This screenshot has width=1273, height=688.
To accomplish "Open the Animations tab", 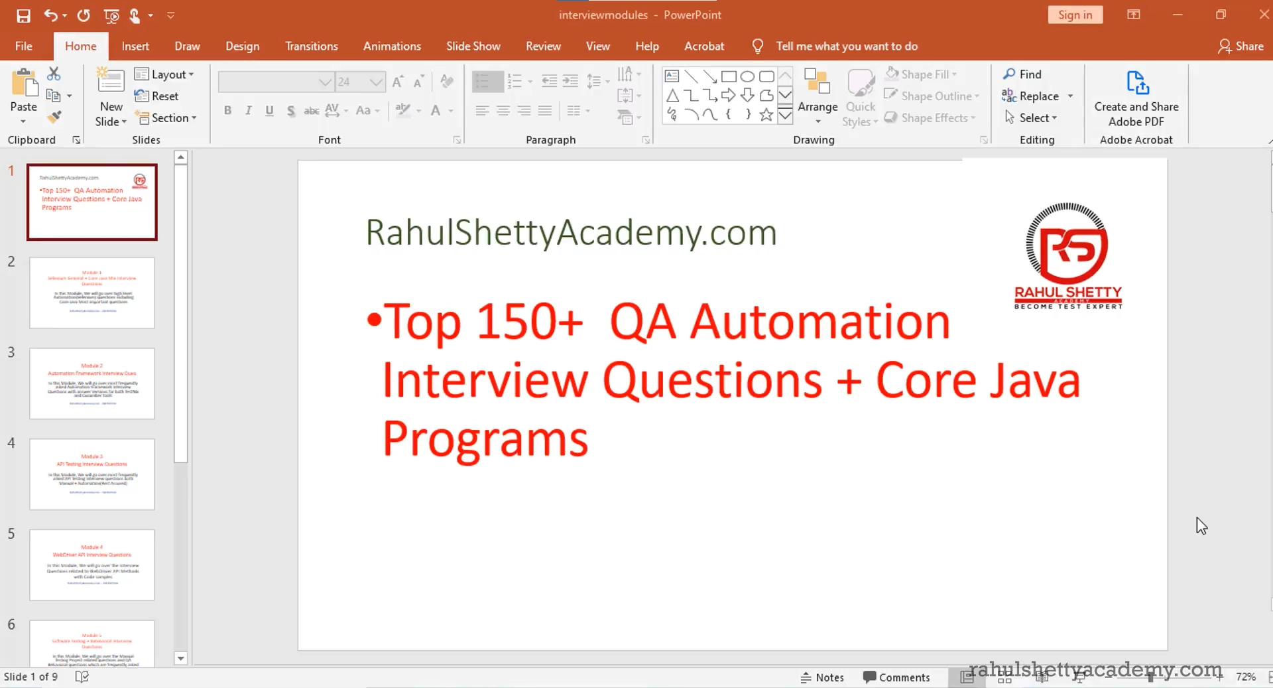I will [392, 46].
